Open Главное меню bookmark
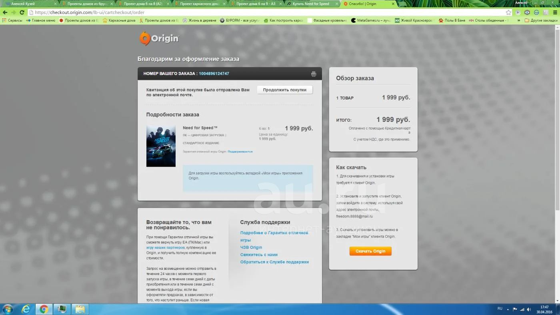This screenshot has width=560, height=315. pos(41,20)
